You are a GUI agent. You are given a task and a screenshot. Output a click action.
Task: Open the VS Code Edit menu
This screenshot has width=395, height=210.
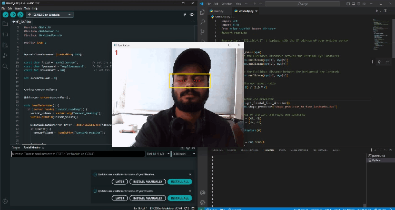[x=216, y=4]
